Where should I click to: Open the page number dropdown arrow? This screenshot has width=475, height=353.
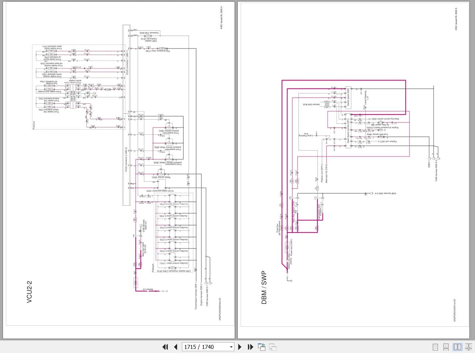[231, 347]
